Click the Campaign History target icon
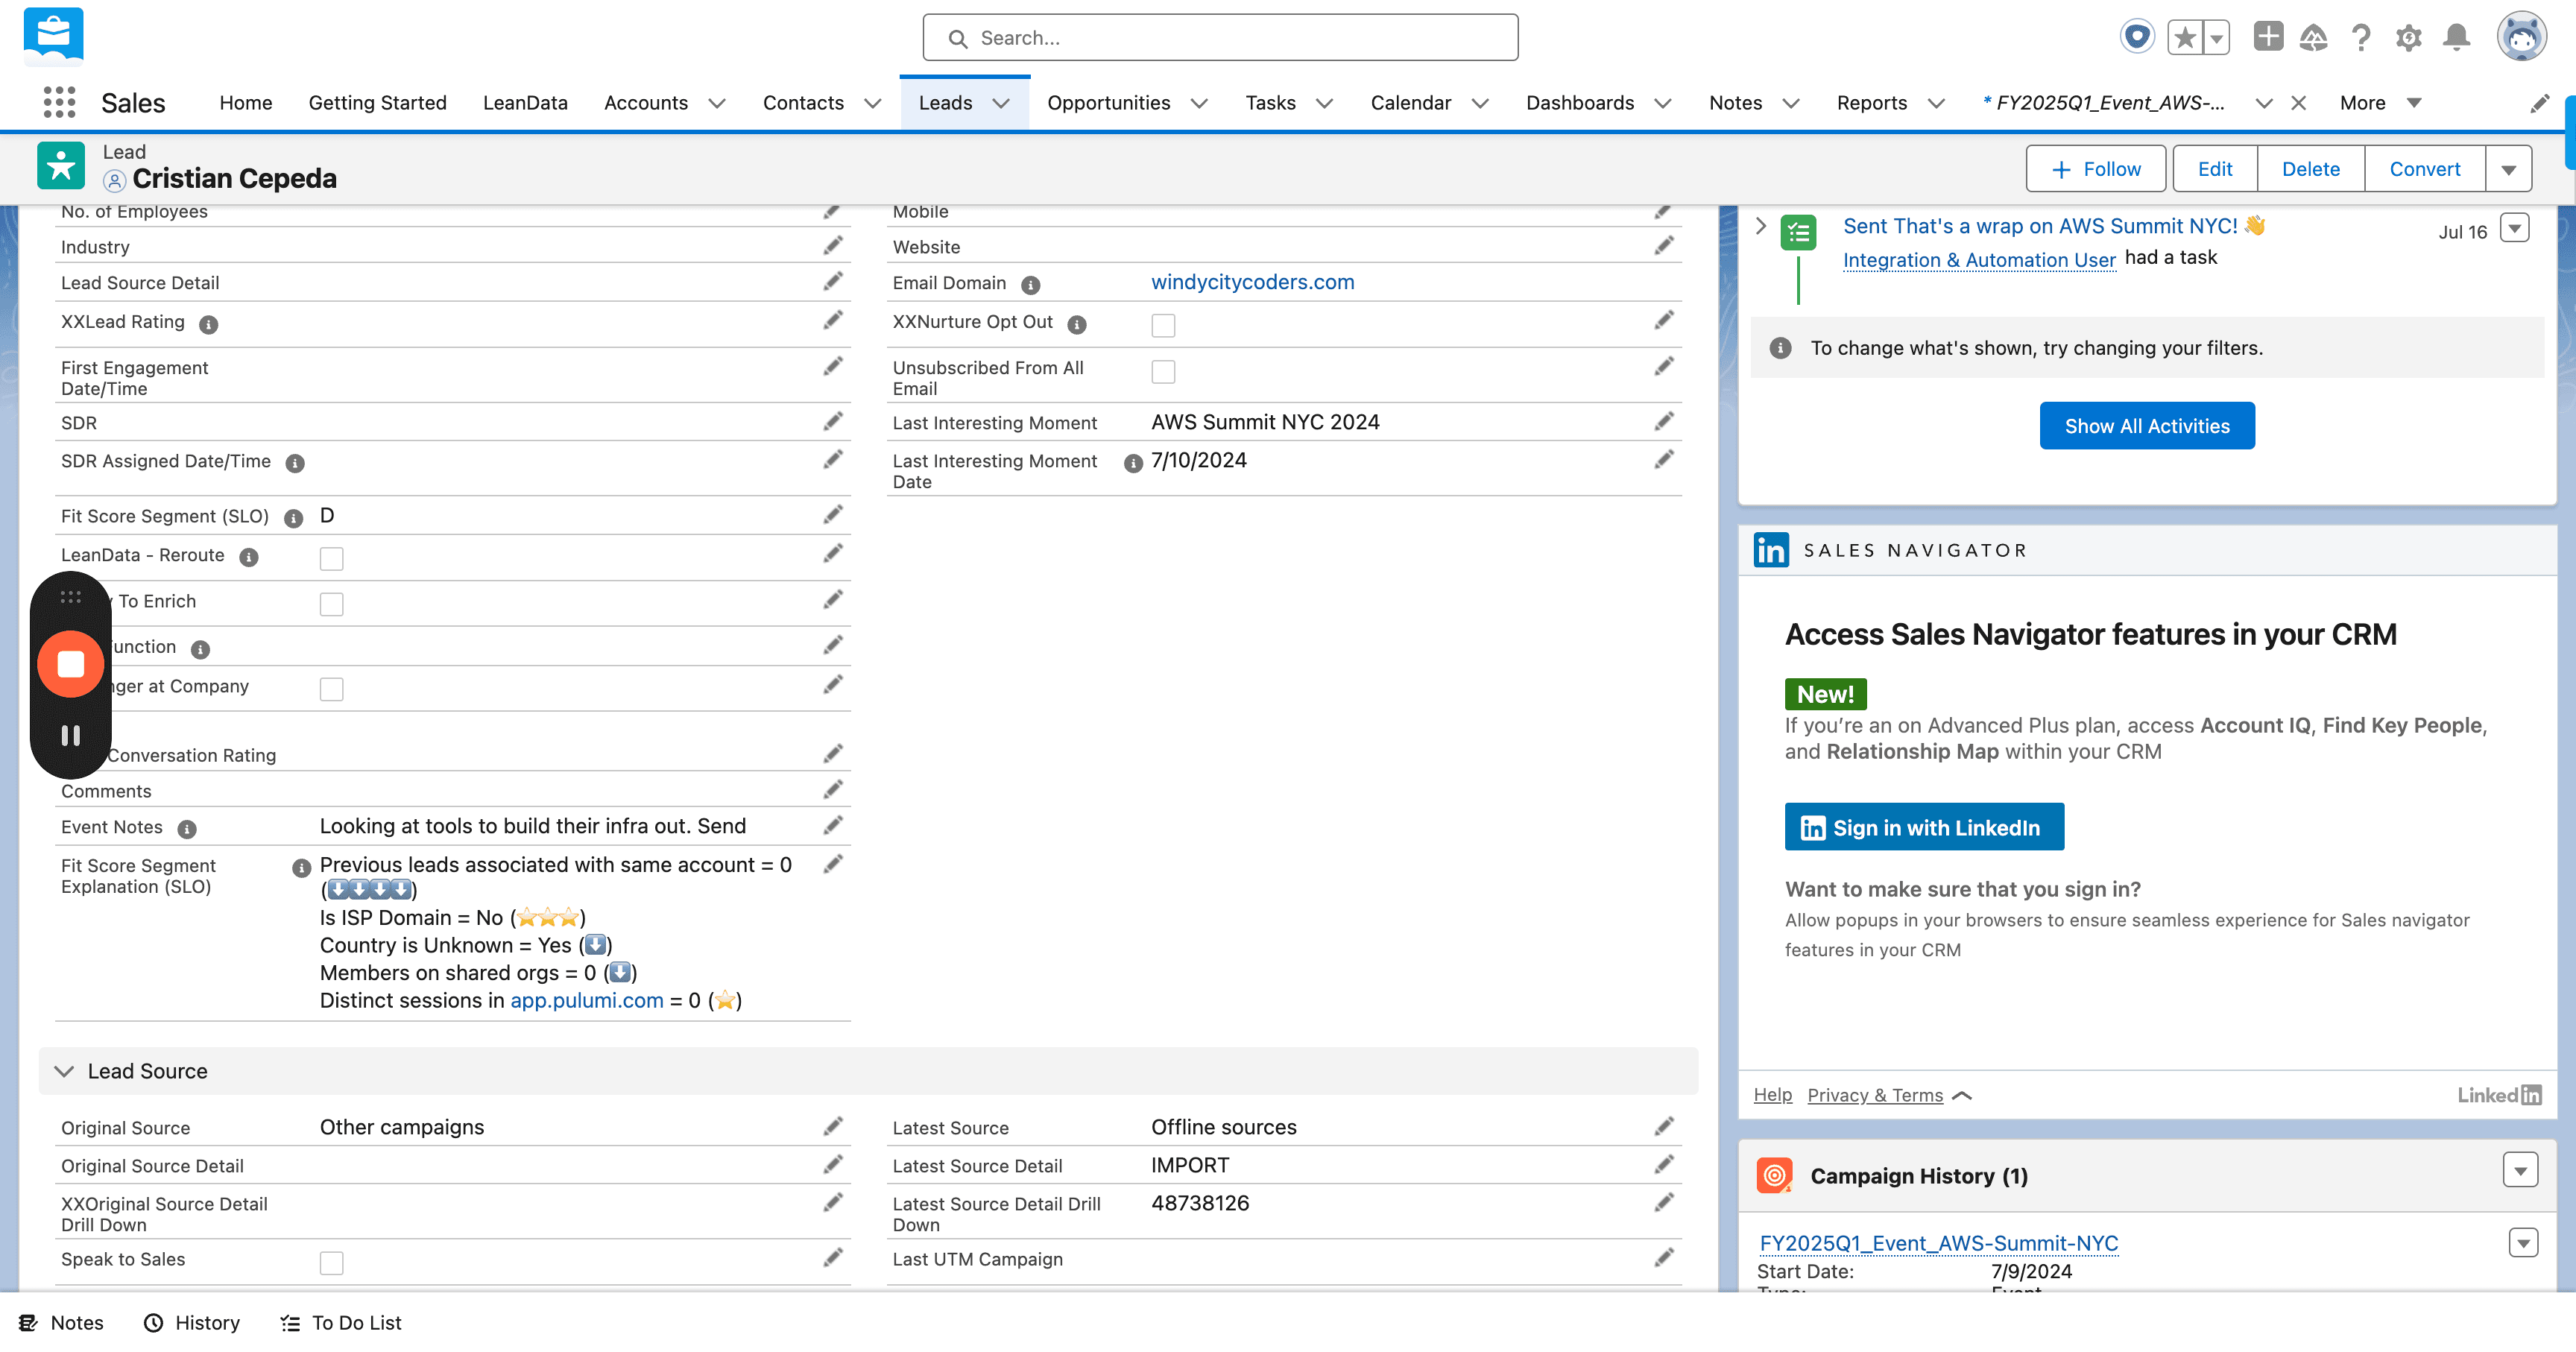This screenshot has height=1352, width=2576. tap(1774, 1176)
